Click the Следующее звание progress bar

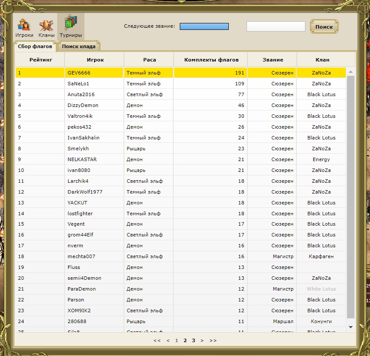pyautogui.click(x=204, y=27)
